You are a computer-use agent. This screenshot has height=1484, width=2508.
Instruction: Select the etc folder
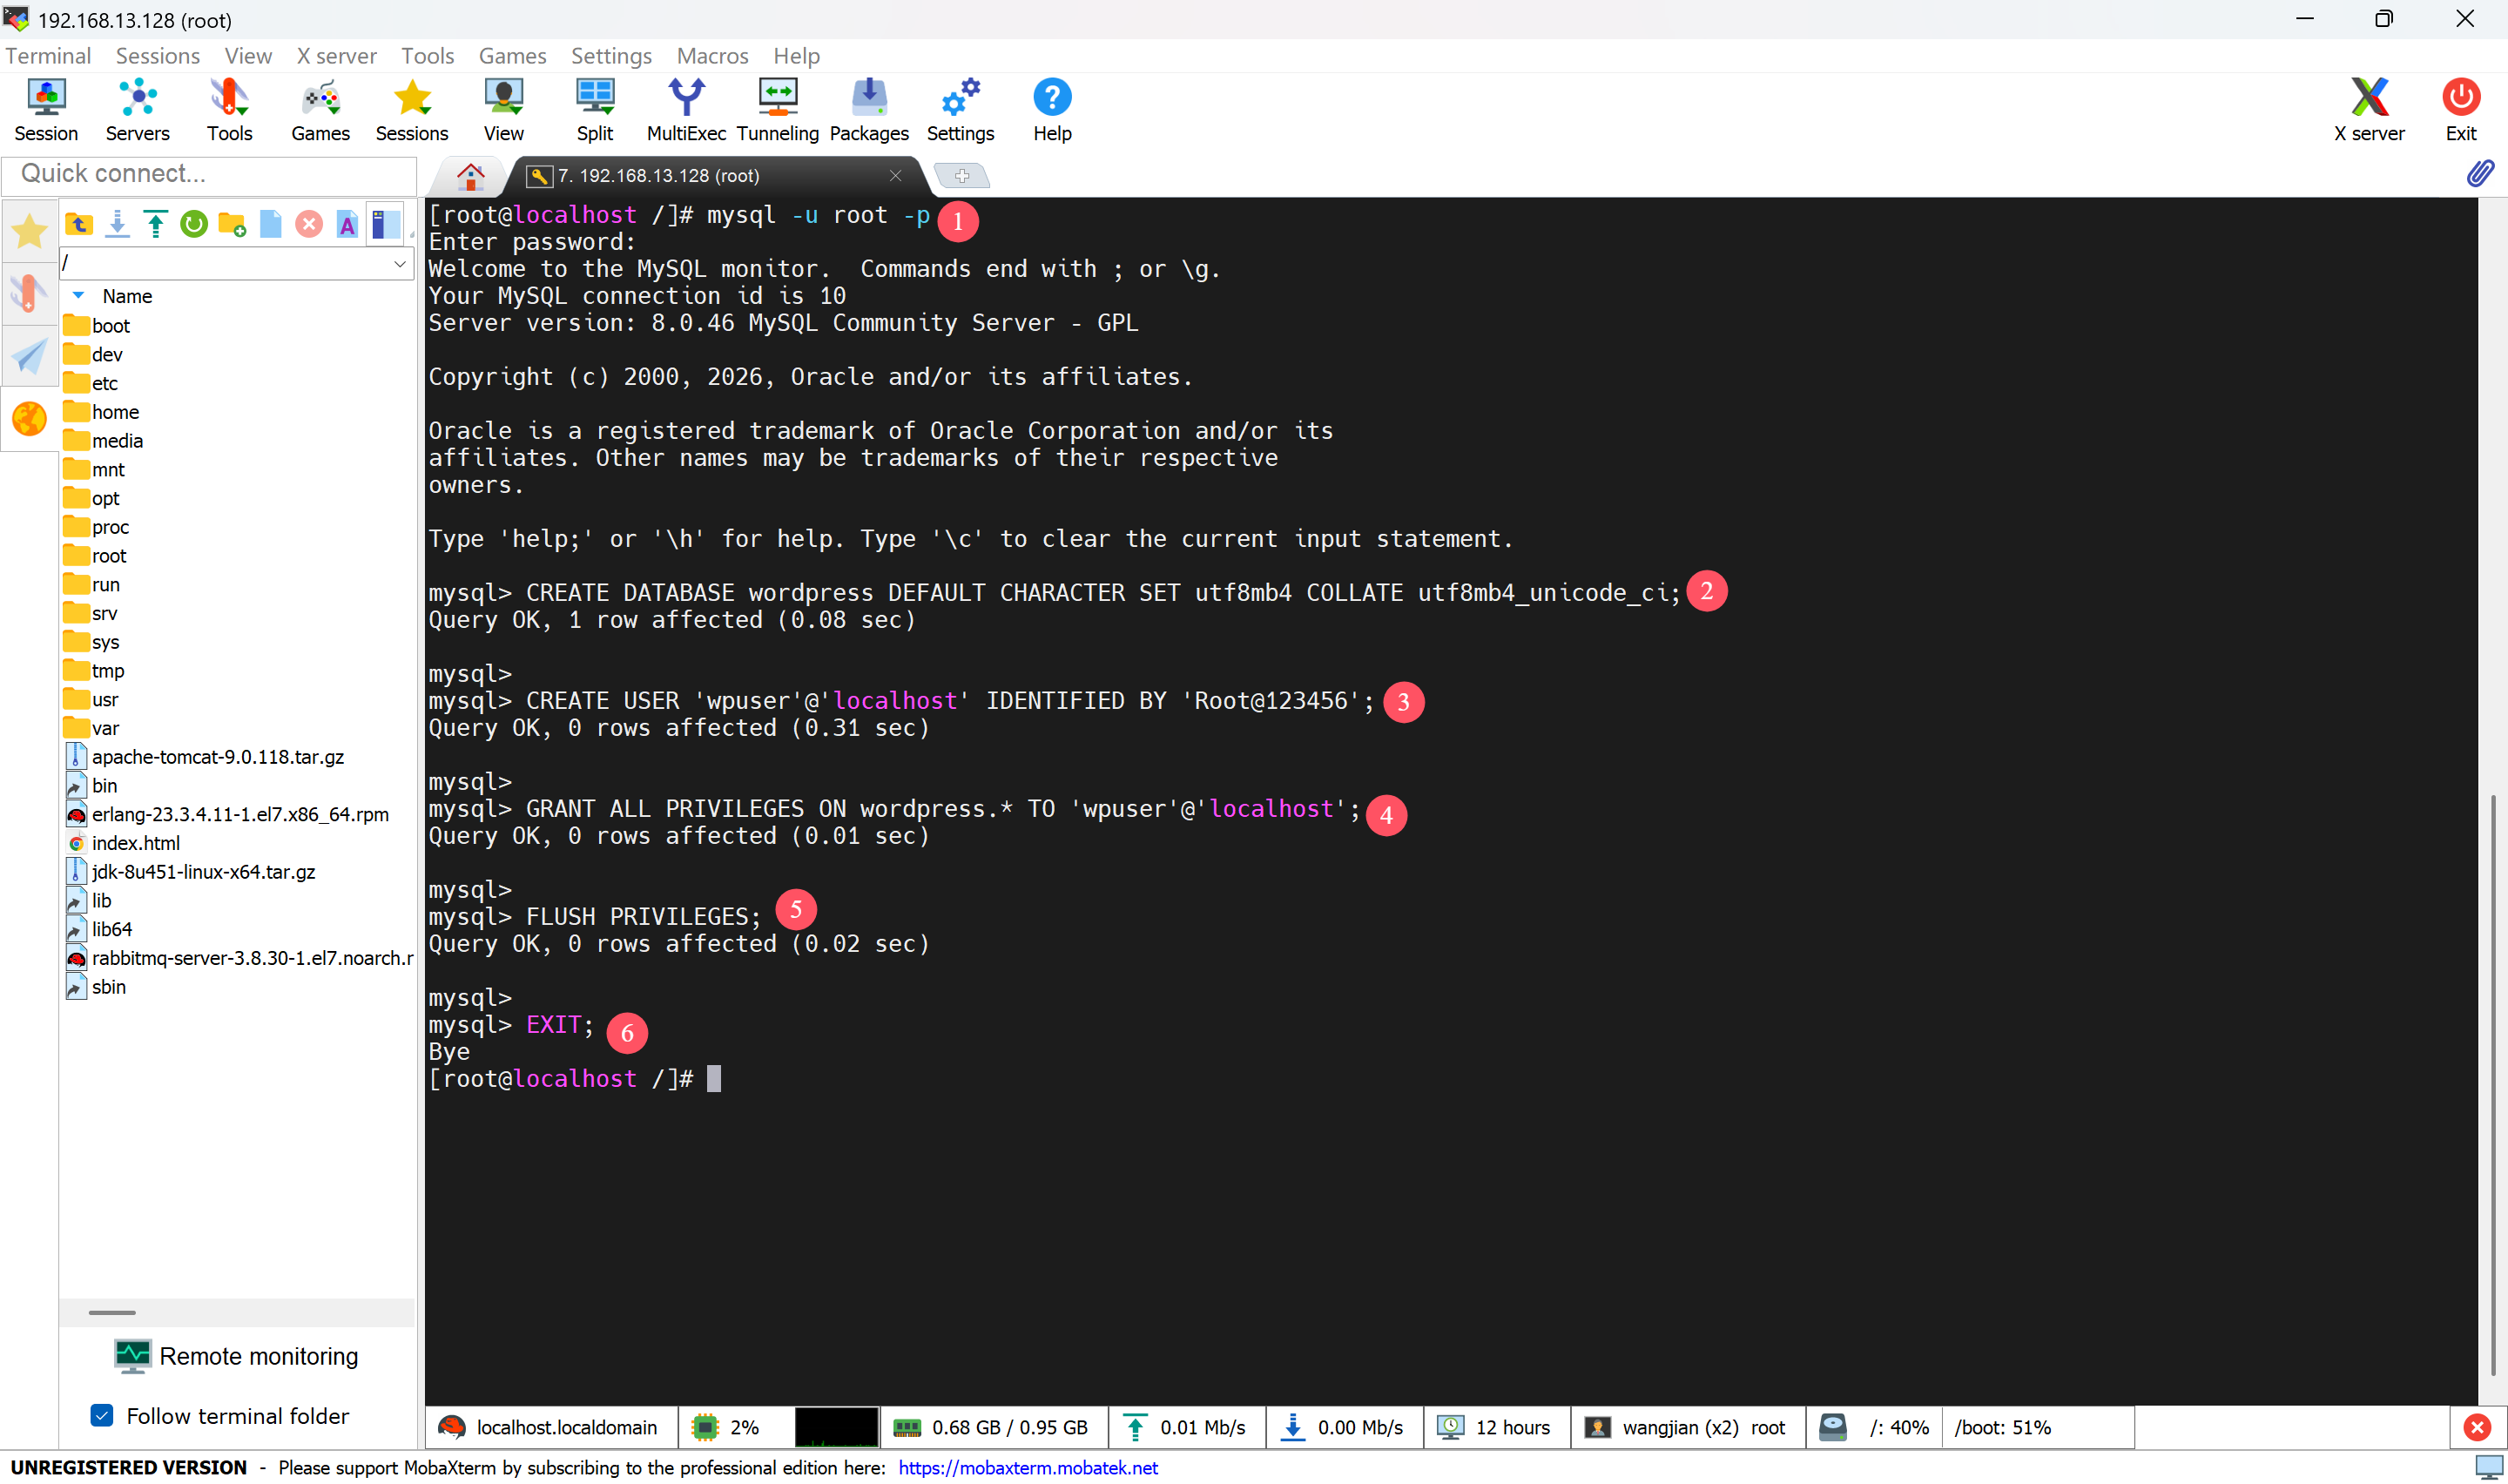[91, 383]
